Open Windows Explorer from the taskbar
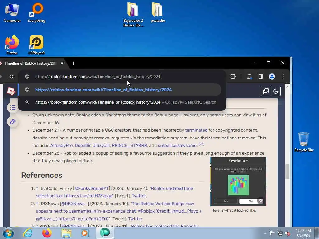 click(66, 233)
